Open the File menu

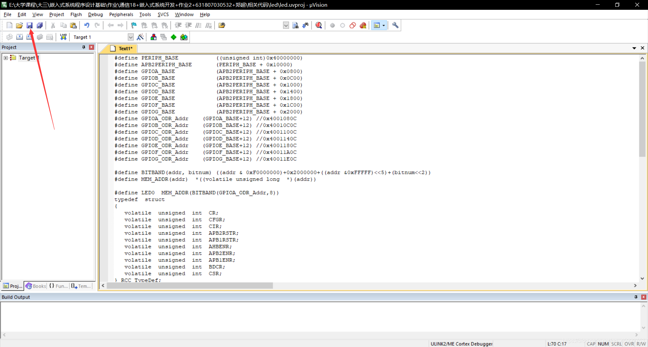[x=7, y=14]
